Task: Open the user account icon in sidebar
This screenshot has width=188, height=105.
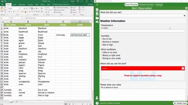Action: pos(97,98)
